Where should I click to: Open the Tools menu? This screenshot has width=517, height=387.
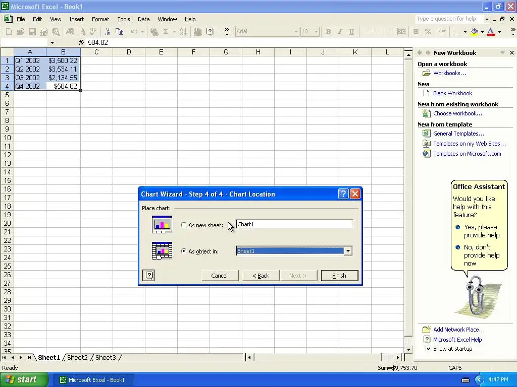tap(124, 19)
